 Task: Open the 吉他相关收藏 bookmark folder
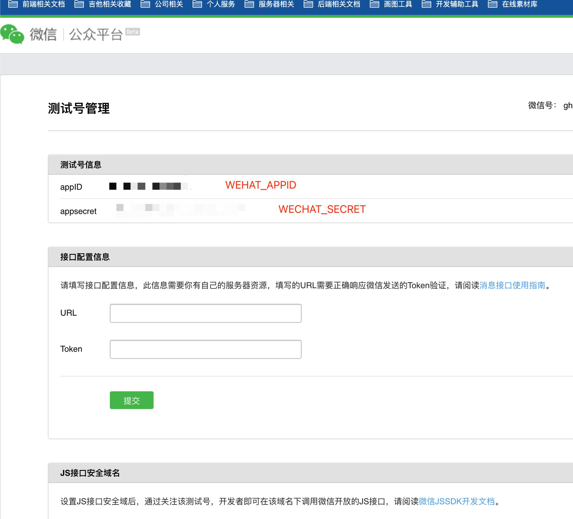click(103, 4)
